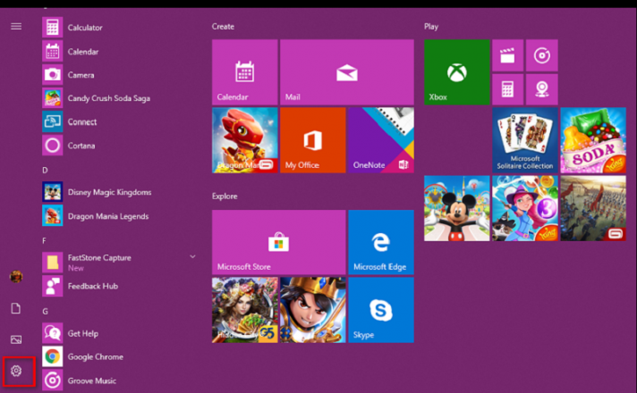The width and height of the screenshot is (637, 393).
Task: Open the user account avatar
Action: pos(16,277)
